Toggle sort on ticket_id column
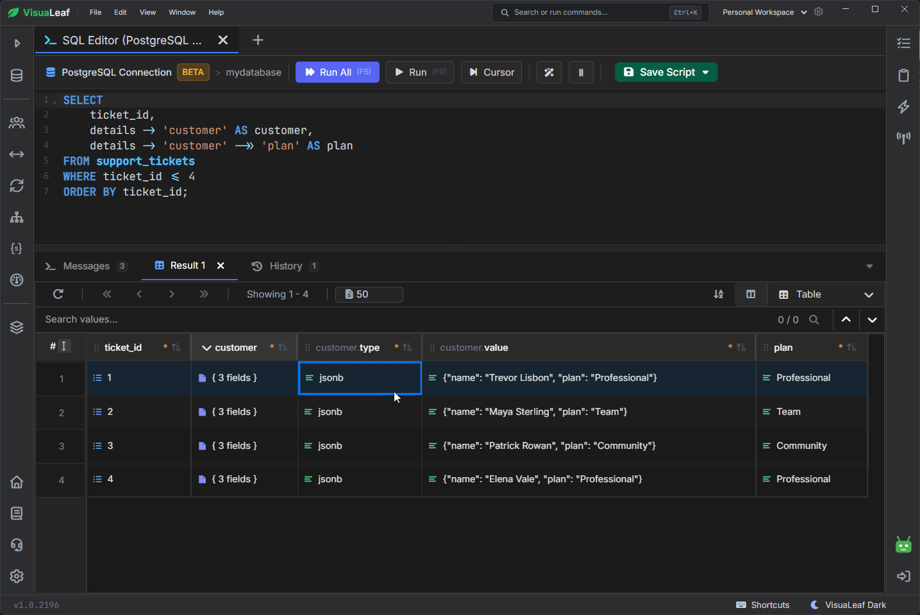This screenshot has height=615, width=920. click(x=176, y=348)
